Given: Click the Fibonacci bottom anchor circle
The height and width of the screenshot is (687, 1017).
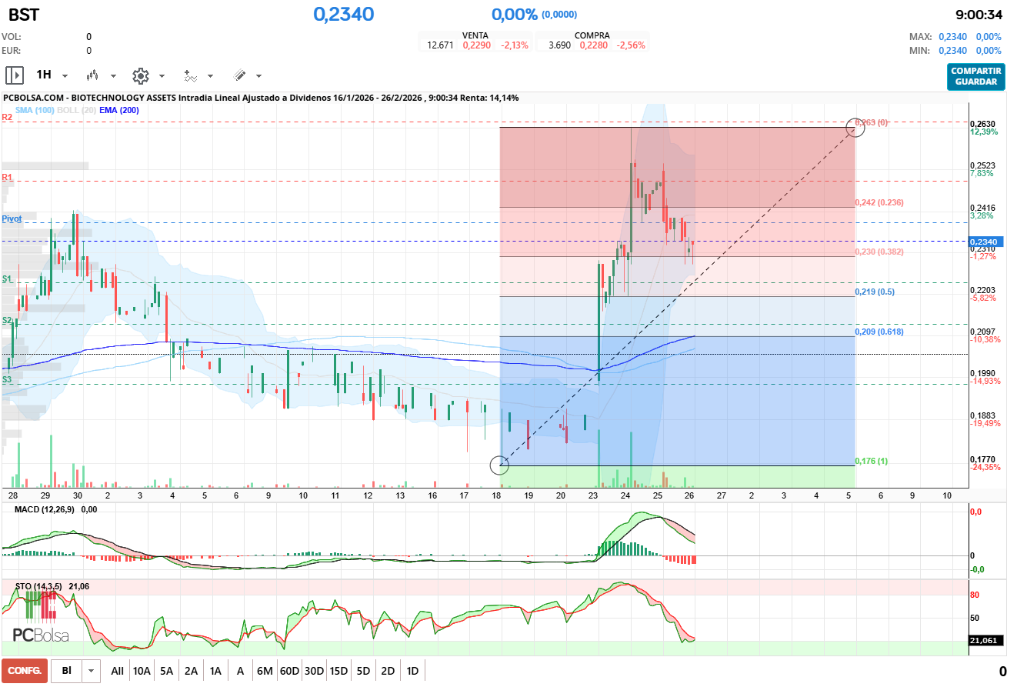Looking at the screenshot, I should [499, 465].
